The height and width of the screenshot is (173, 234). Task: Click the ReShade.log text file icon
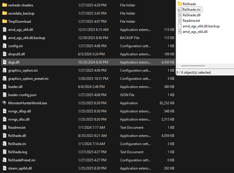[x=4, y=152]
